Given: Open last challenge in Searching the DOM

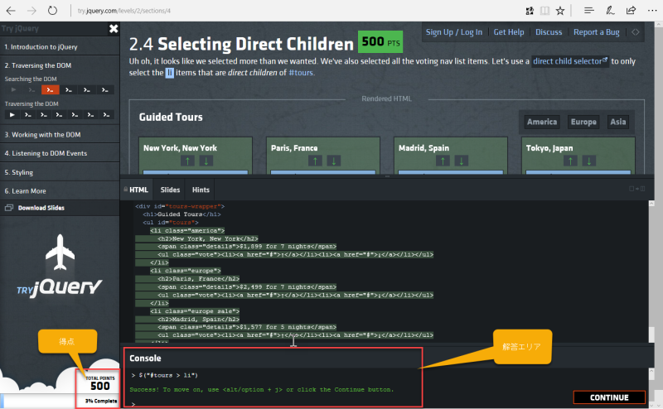Looking at the screenshot, I should [x=105, y=89].
